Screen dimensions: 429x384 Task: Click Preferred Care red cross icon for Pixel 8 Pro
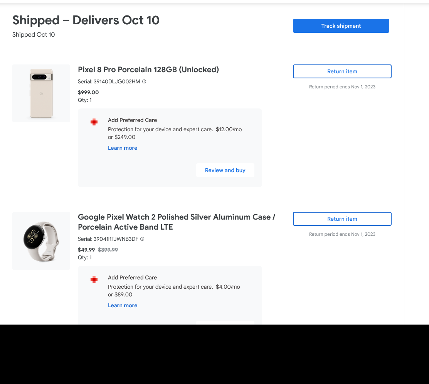(x=94, y=122)
